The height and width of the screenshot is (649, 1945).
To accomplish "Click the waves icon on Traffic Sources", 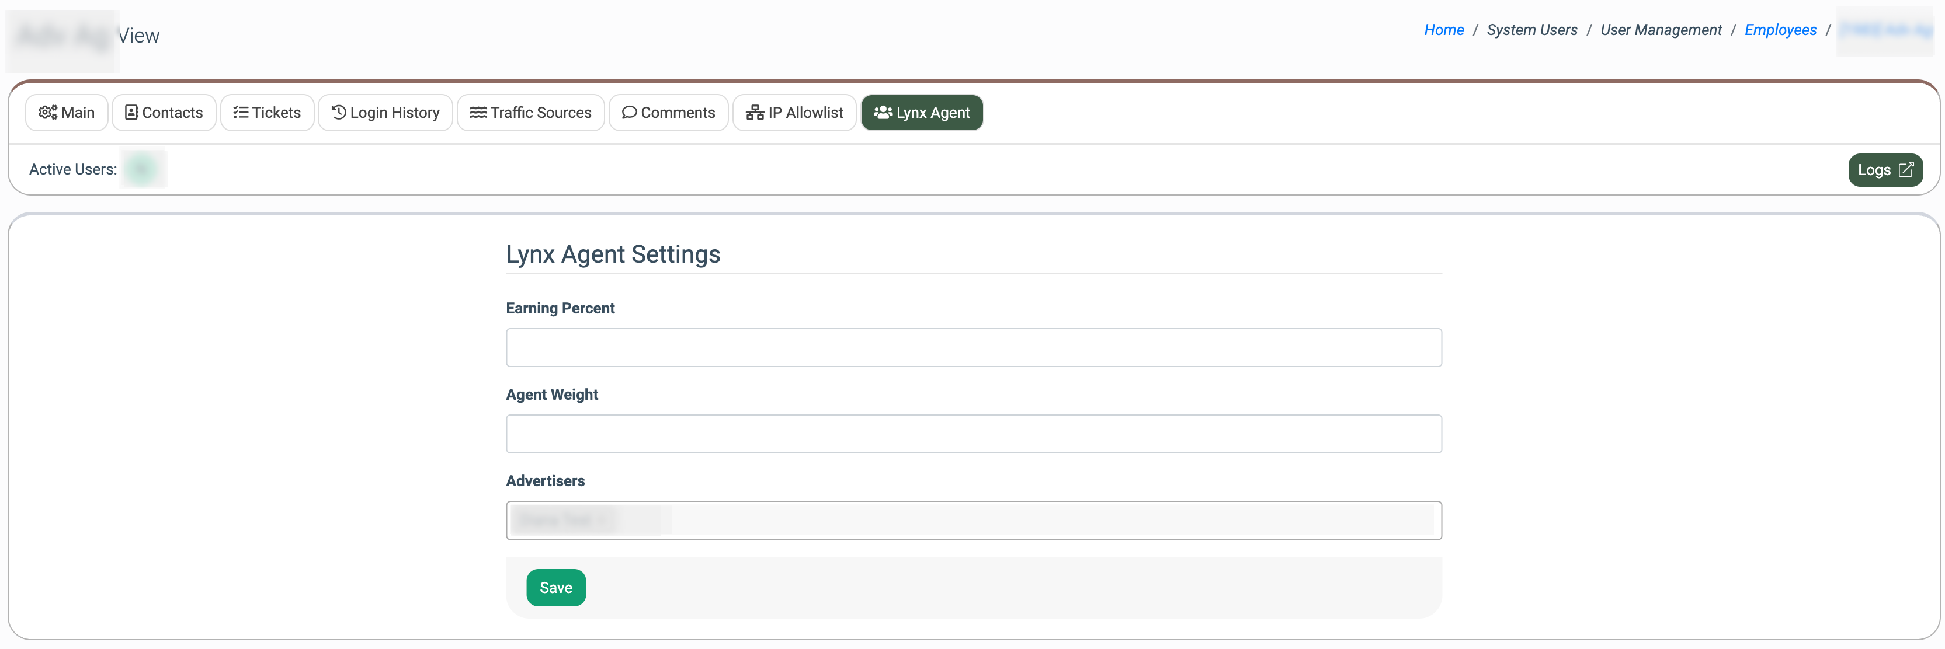I will click(478, 113).
